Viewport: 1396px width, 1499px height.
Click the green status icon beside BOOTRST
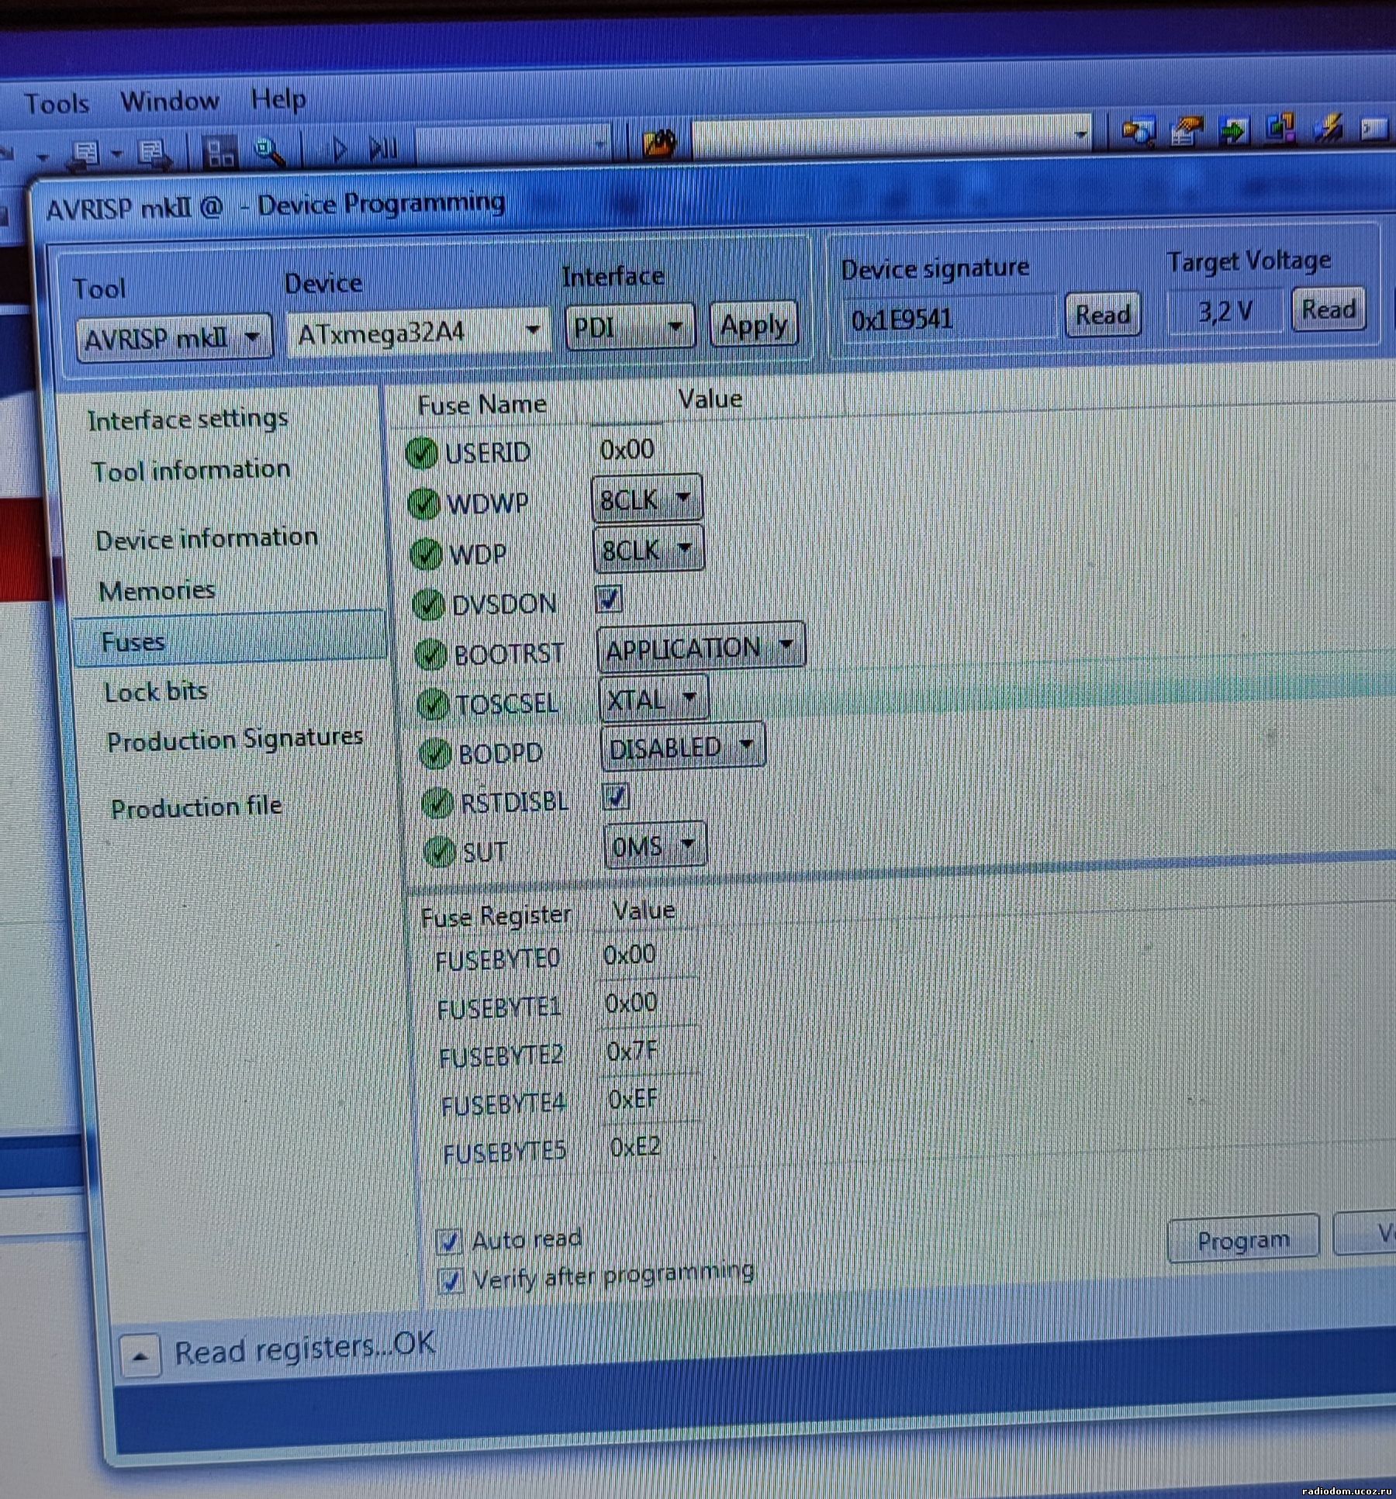430,655
